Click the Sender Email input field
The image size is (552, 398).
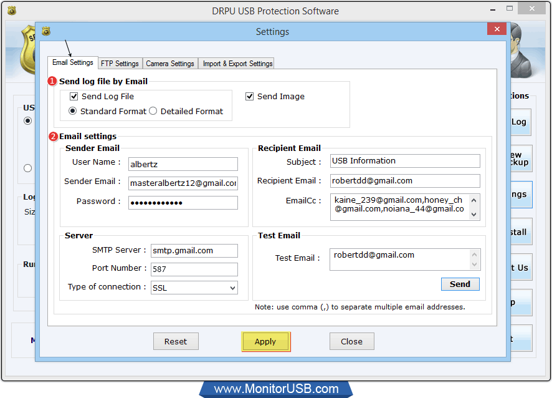click(183, 183)
